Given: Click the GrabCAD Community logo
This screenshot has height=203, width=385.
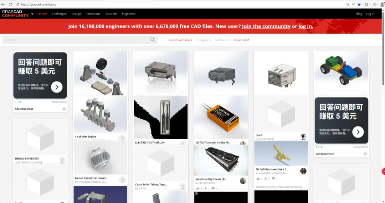Looking at the screenshot, I should [x=15, y=14].
